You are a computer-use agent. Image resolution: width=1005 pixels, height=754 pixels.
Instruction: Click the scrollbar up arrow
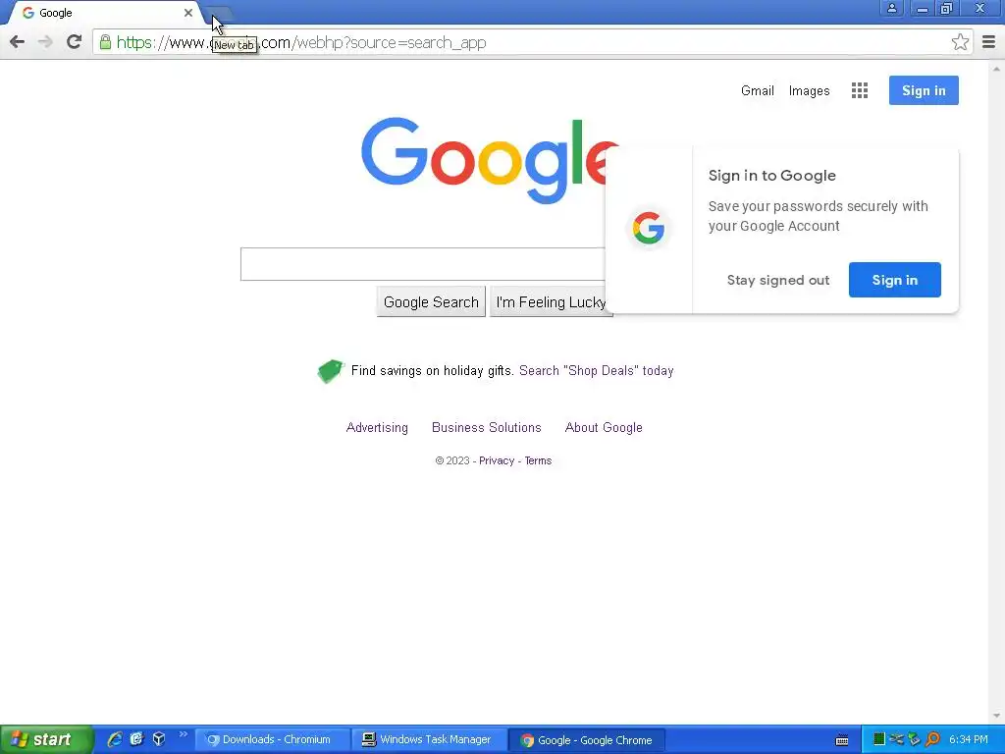996,68
